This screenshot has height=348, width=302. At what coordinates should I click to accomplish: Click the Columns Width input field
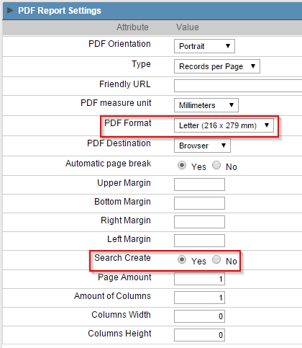[x=199, y=316]
